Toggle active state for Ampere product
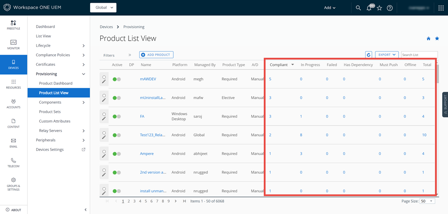This screenshot has height=214, width=448. [x=116, y=154]
